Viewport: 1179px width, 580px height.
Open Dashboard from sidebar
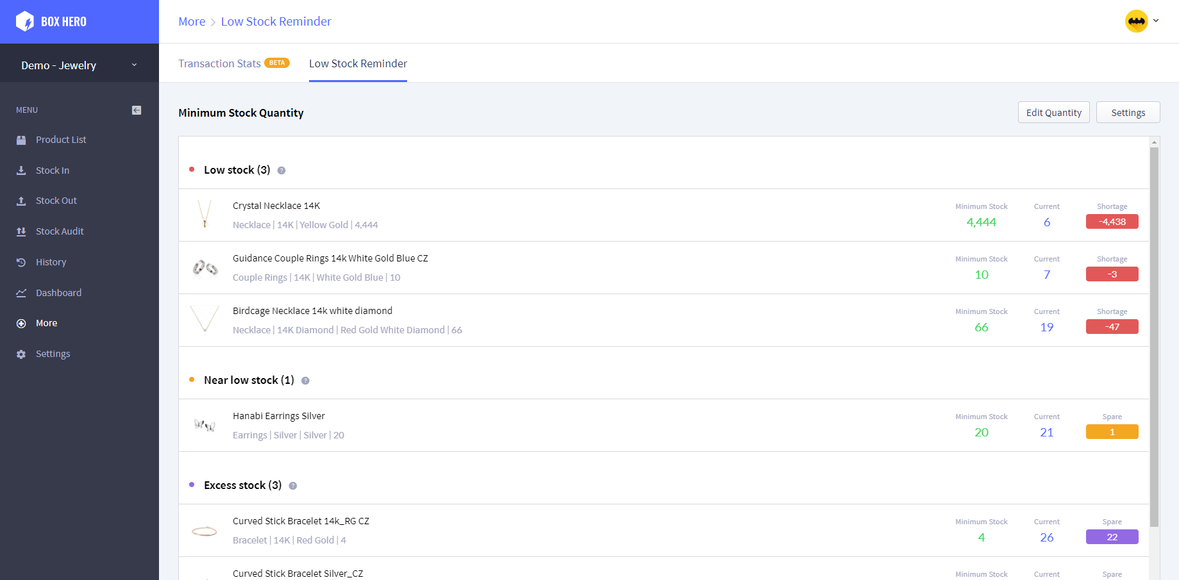tap(58, 293)
